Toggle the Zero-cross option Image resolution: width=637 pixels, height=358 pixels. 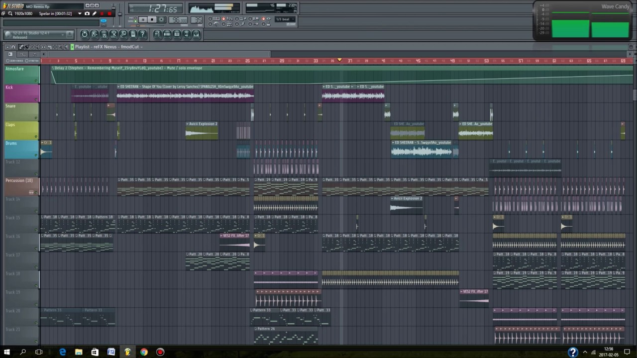click(14, 61)
